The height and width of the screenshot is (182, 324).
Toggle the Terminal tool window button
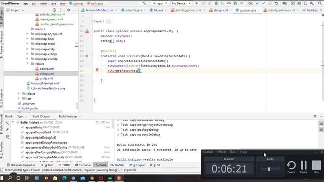pos(83,165)
